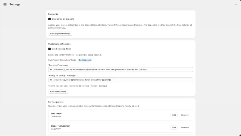Open the three-dot more options menu
241x136 pixels.
point(236,4)
